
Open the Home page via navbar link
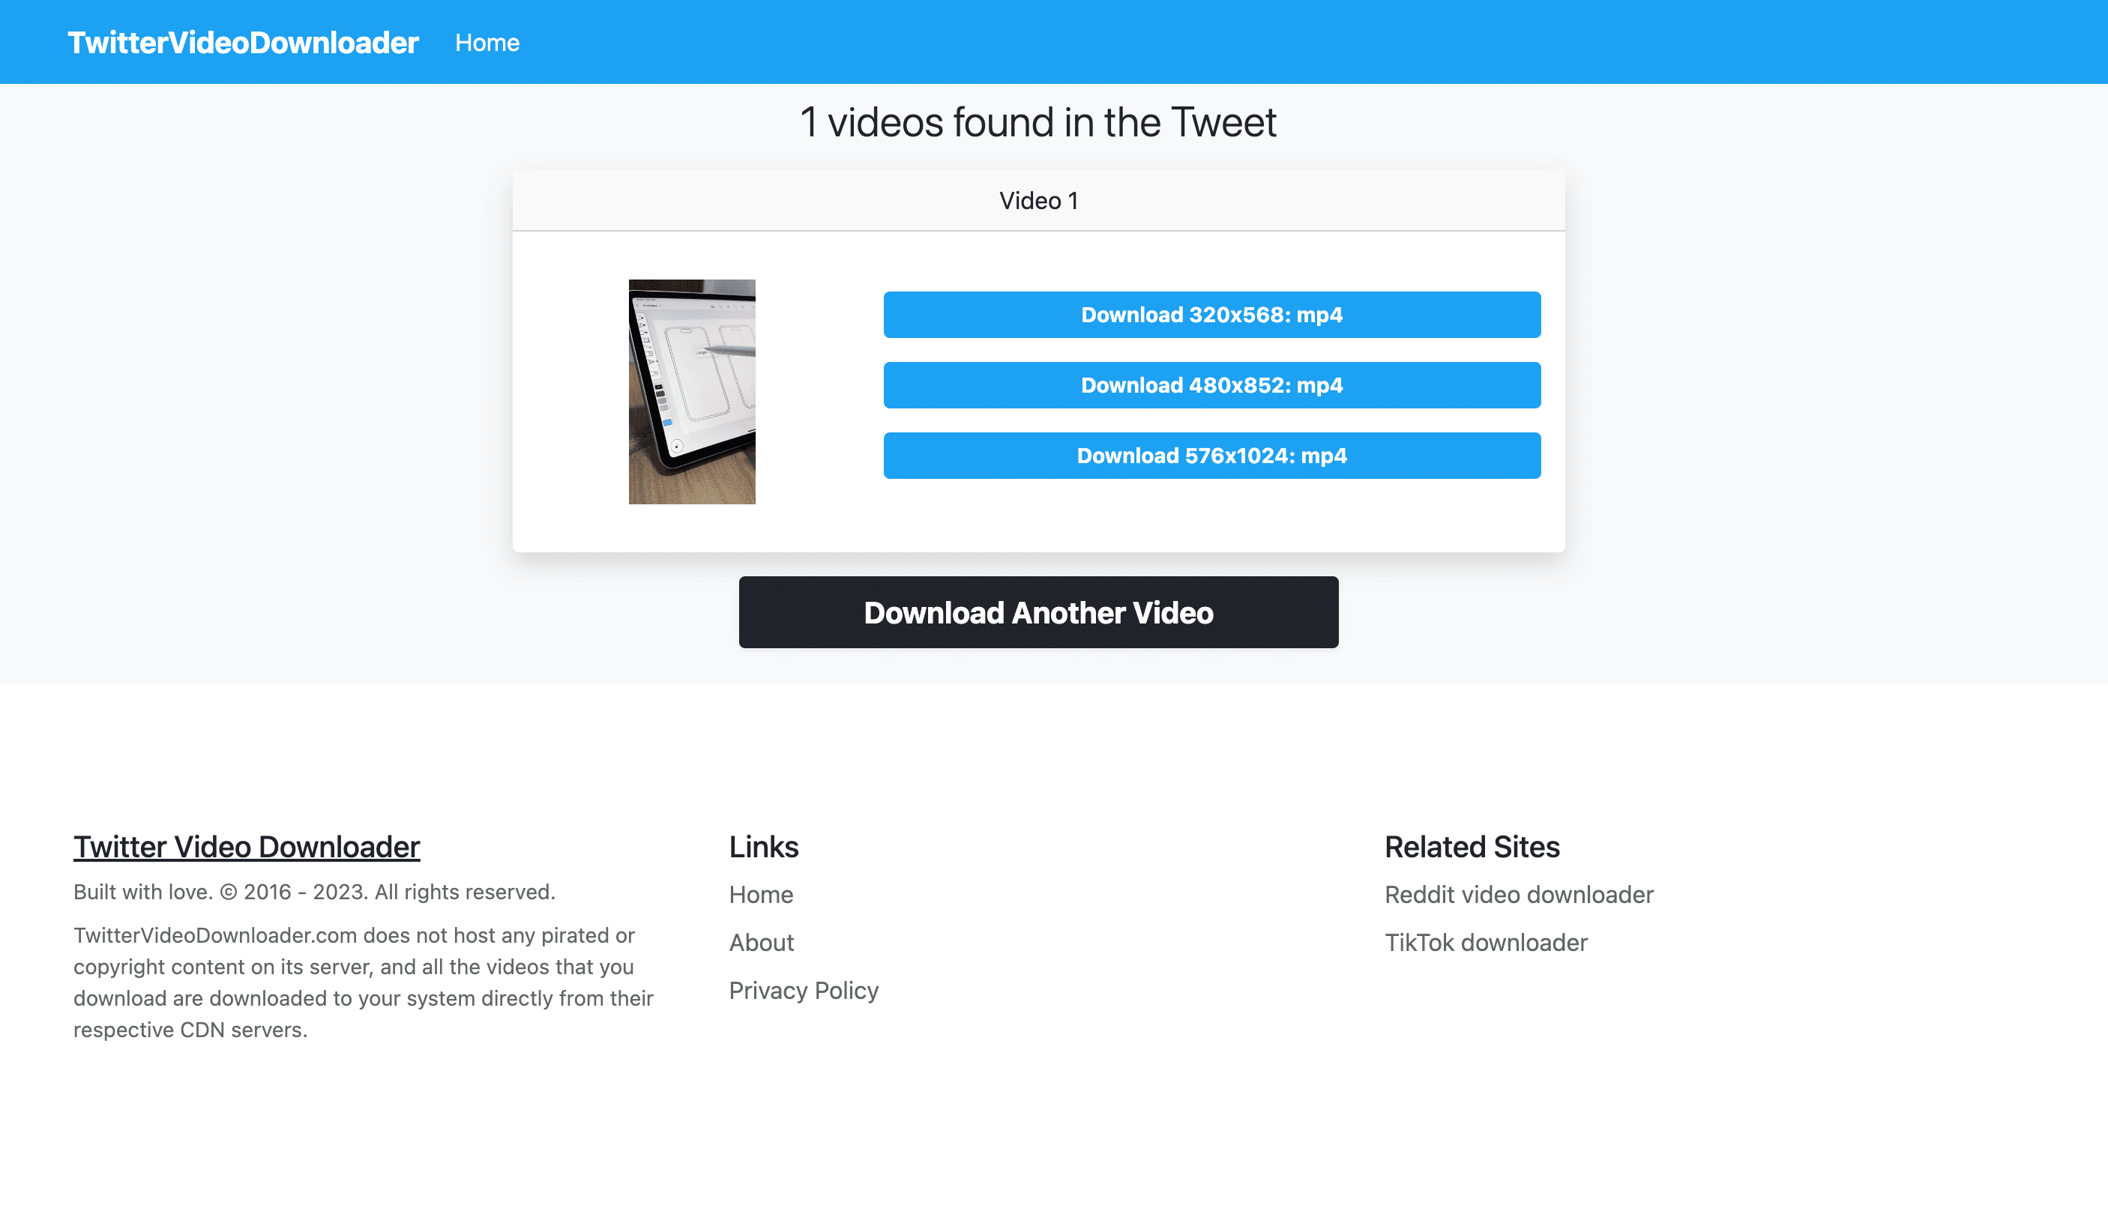[x=488, y=42]
